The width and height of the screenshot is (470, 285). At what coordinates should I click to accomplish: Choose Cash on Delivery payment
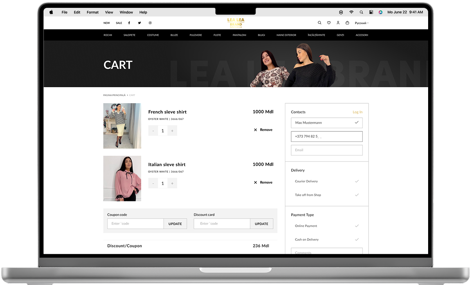coord(307,240)
